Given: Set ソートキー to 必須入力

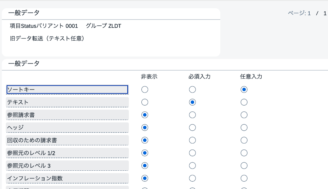Looking at the screenshot, I should tap(192, 89).
